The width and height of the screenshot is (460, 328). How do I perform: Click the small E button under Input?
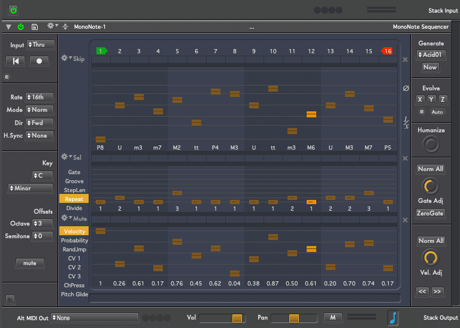[x=7, y=77]
